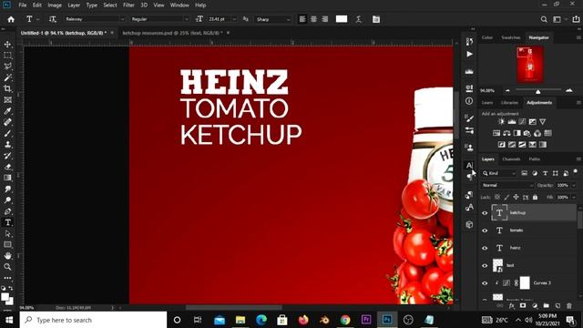This screenshot has width=583, height=328.
Task: Select the Rectangular Marquee tool
Action: (x=7, y=56)
